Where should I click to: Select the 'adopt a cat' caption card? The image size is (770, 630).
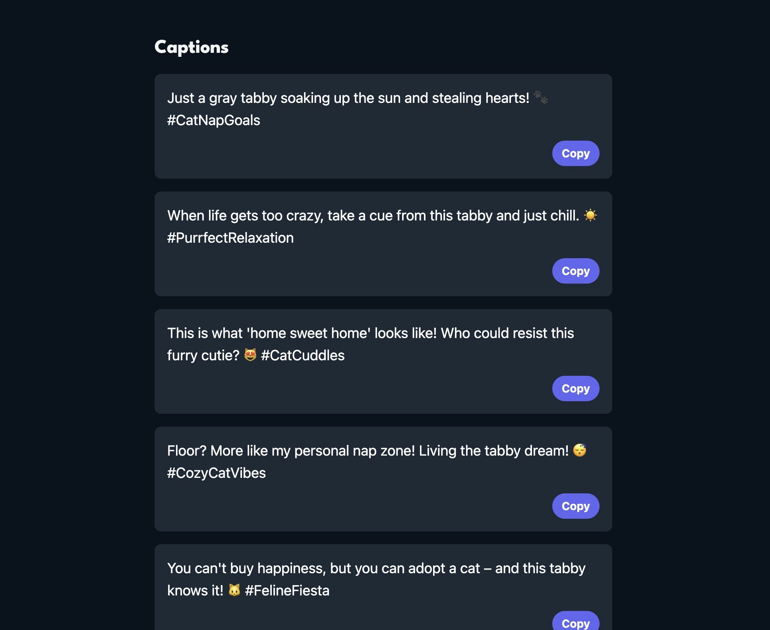pos(383,584)
